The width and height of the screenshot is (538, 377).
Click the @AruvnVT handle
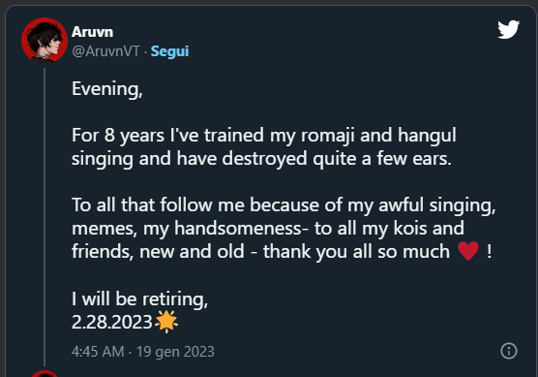pos(105,51)
